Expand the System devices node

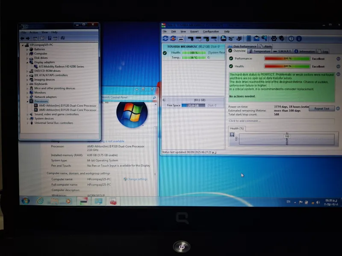tap(27, 119)
